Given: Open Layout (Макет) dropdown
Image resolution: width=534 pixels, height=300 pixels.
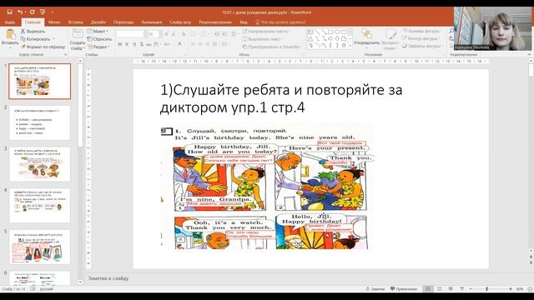Looking at the screenshot, I should 98,31.
